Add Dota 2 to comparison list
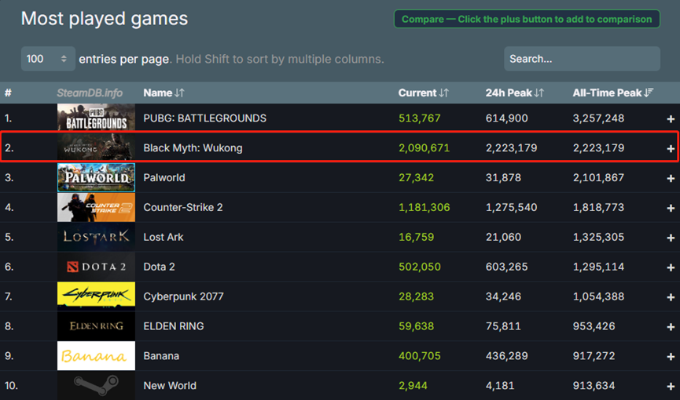Image resolution: width=680 pixels, height=400 pixels. [x=671, y=267]
